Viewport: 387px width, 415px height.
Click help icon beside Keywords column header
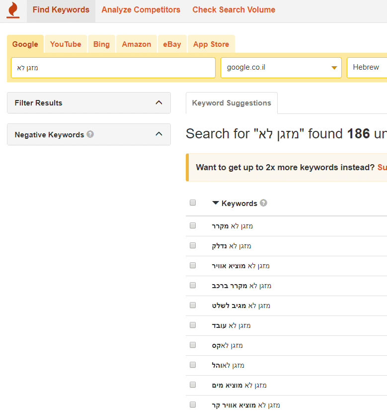[263, 203]
